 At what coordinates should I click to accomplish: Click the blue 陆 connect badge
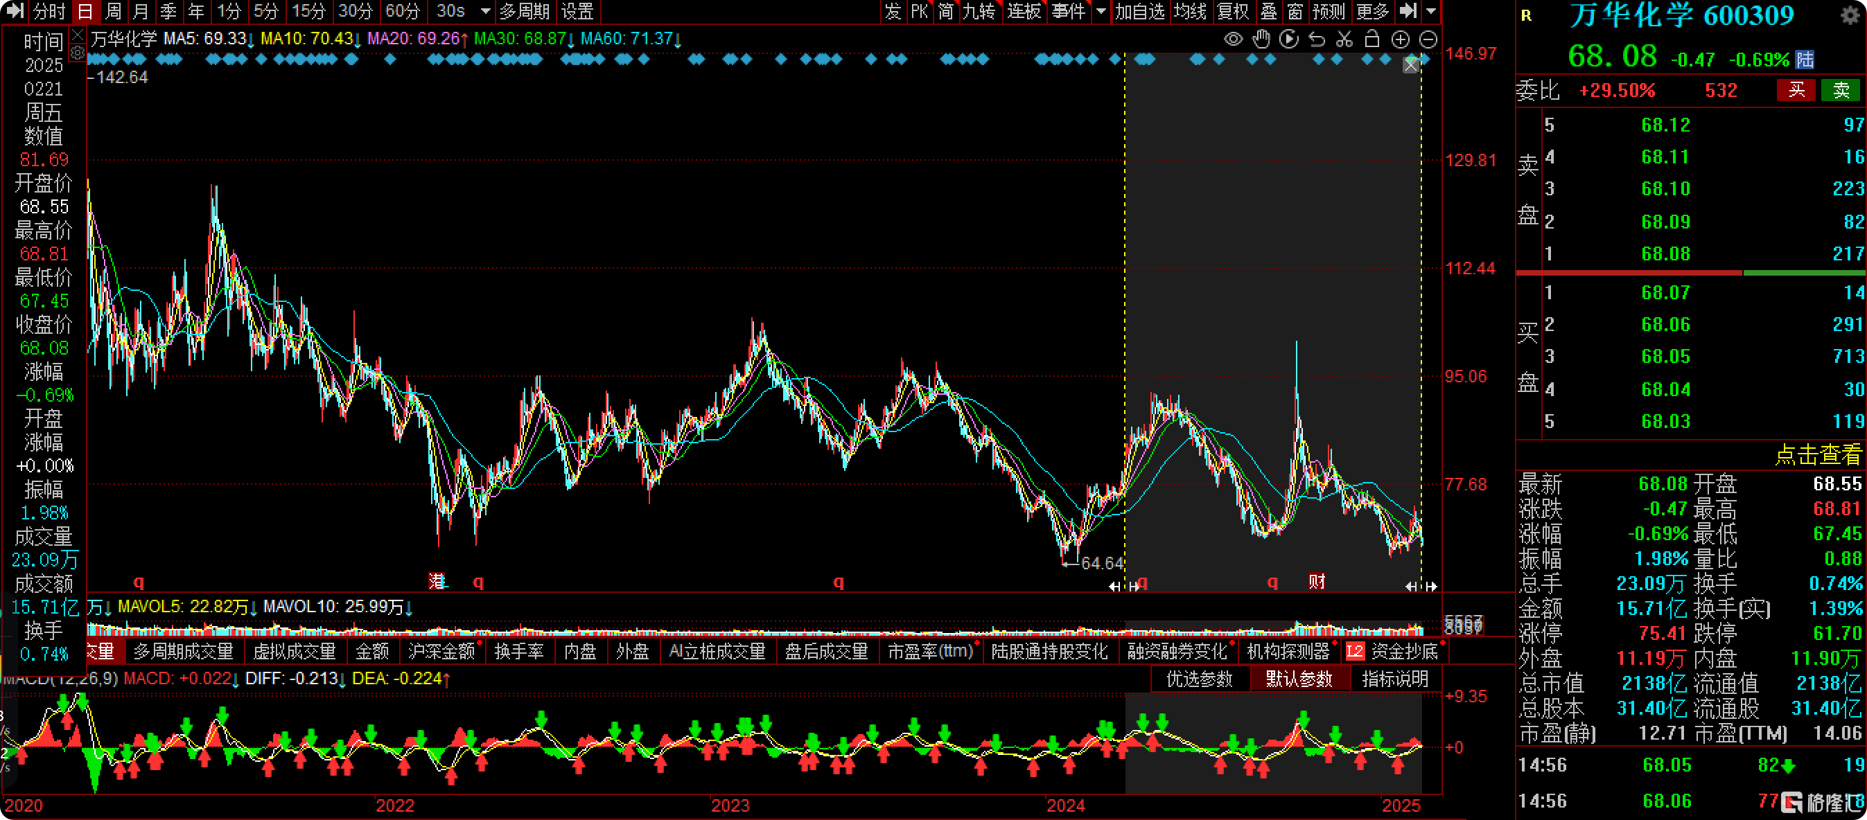click(1805, 60)
